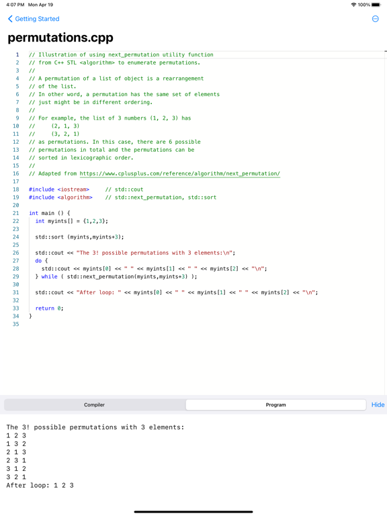Click output line '1 3 2'
387x516 pixels.
point(16,443)
